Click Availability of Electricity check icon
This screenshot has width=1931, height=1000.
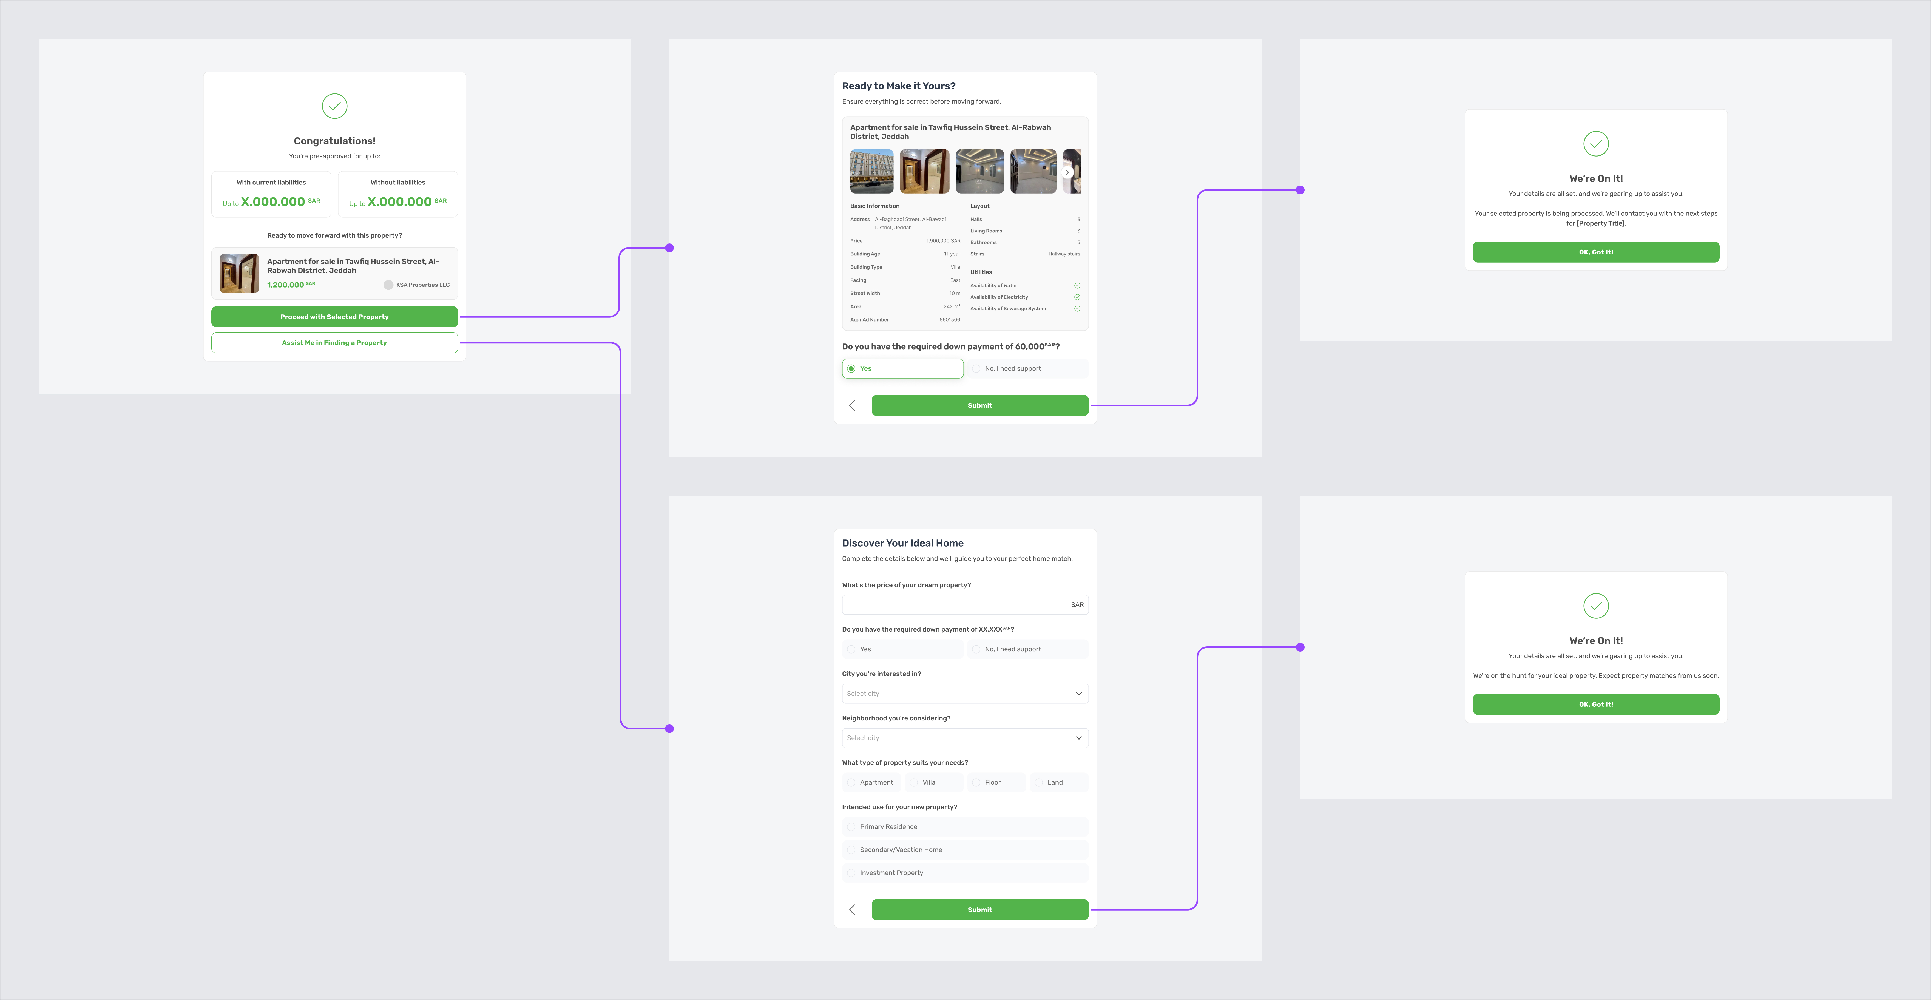1077,297
